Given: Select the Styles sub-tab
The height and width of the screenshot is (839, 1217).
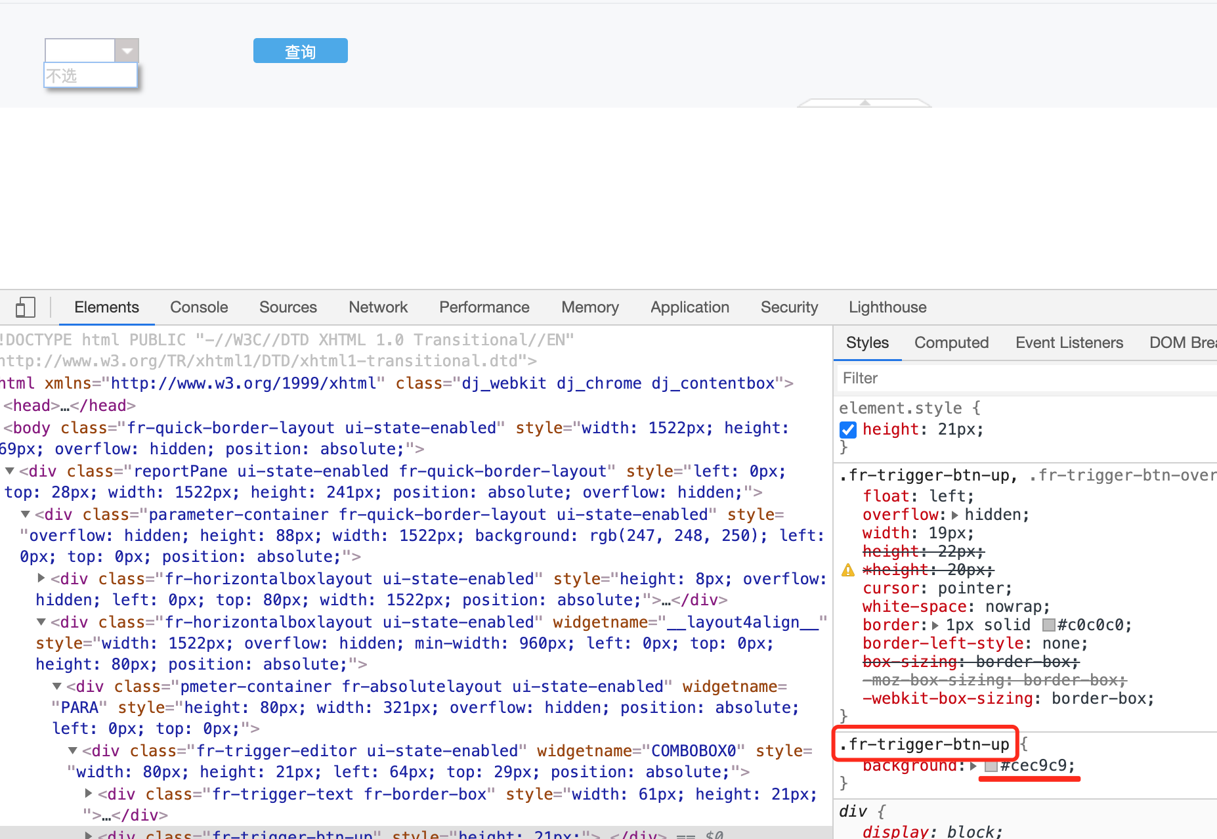Looking at the screenshot, I should click(x=867, y=343).
